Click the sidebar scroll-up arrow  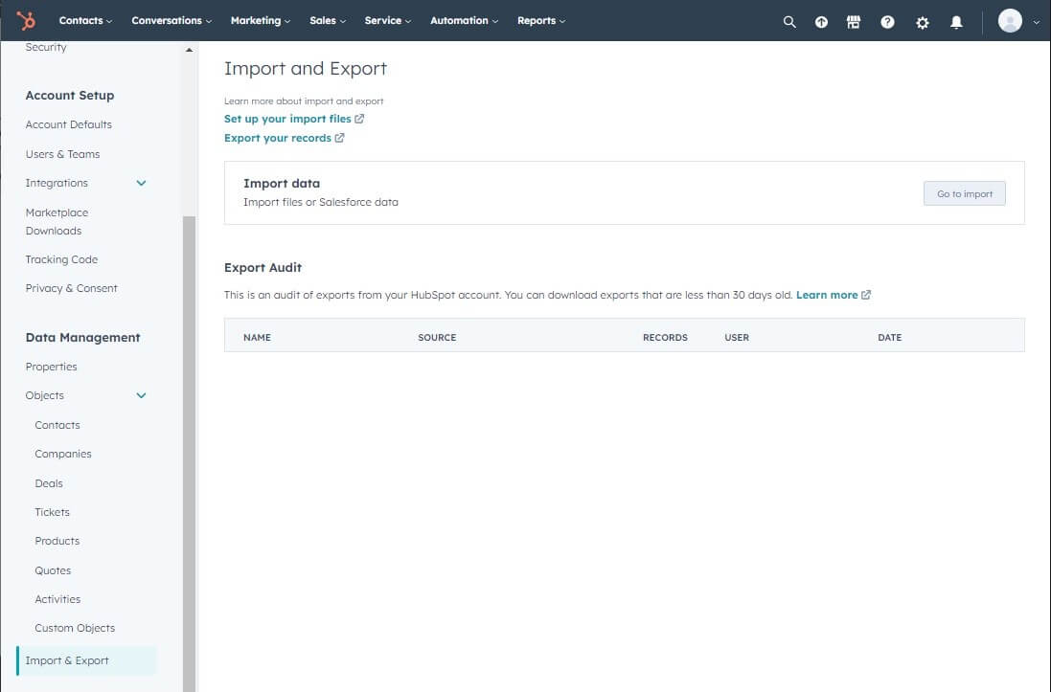pos(189,50)
